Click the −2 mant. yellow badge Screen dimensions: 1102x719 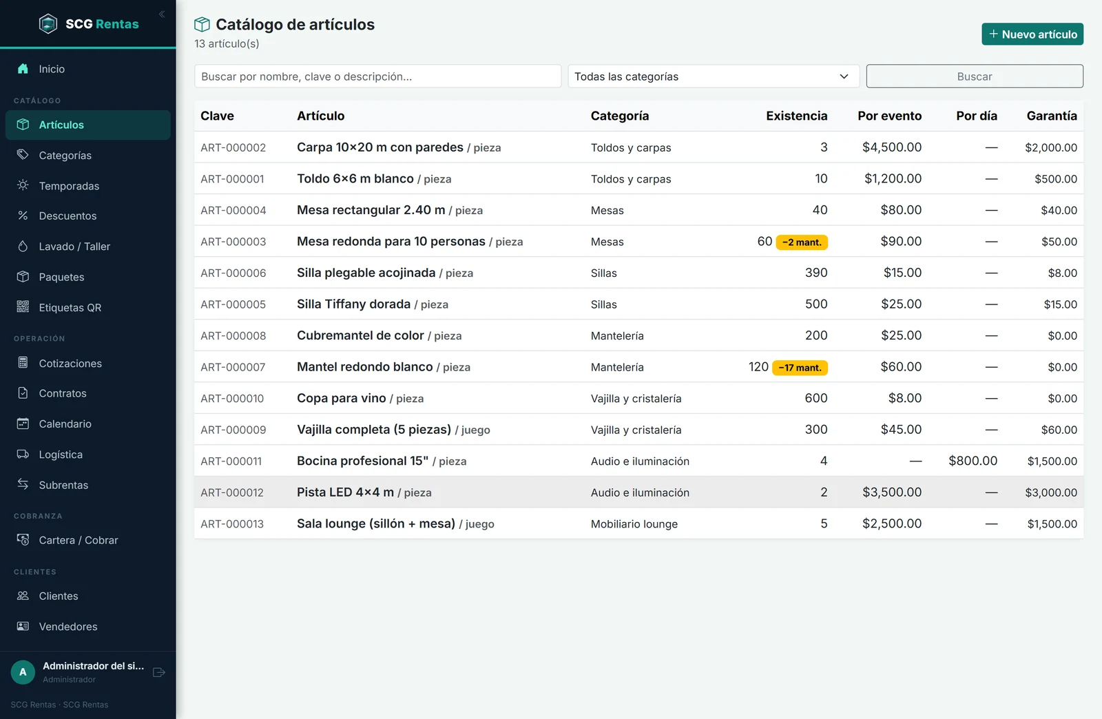(802, 242)
